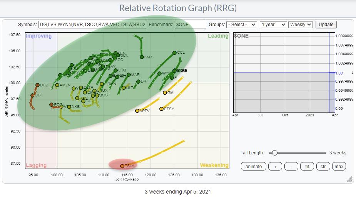356x197 pixels.
Task: Select the ETSY data point on chart
Action: (162, 109)
